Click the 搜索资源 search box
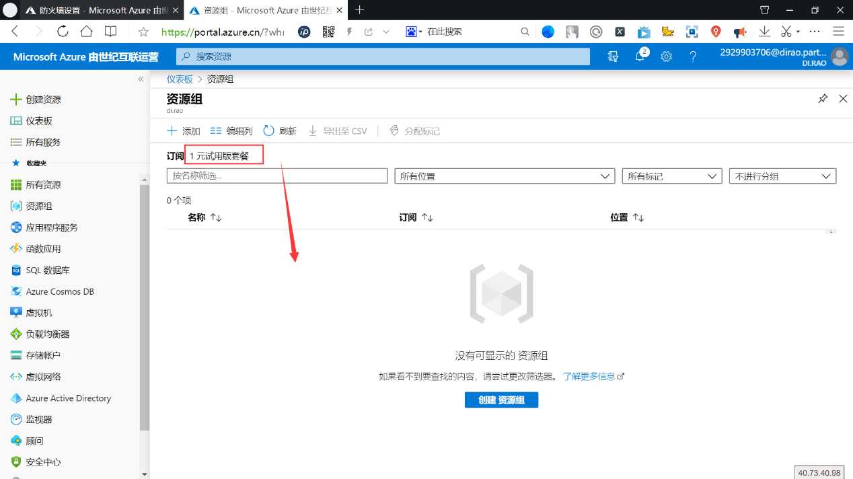Screen dimensions: 853x479 click(x=383, y=57)
